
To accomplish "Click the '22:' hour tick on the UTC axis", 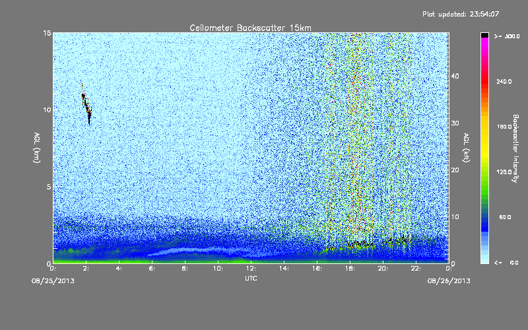I will pyautogui.click(x=416, y=269).
